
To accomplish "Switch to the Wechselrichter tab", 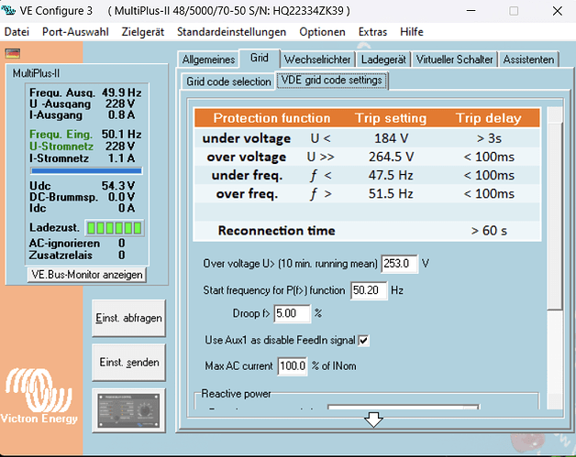I will [317, 60].
